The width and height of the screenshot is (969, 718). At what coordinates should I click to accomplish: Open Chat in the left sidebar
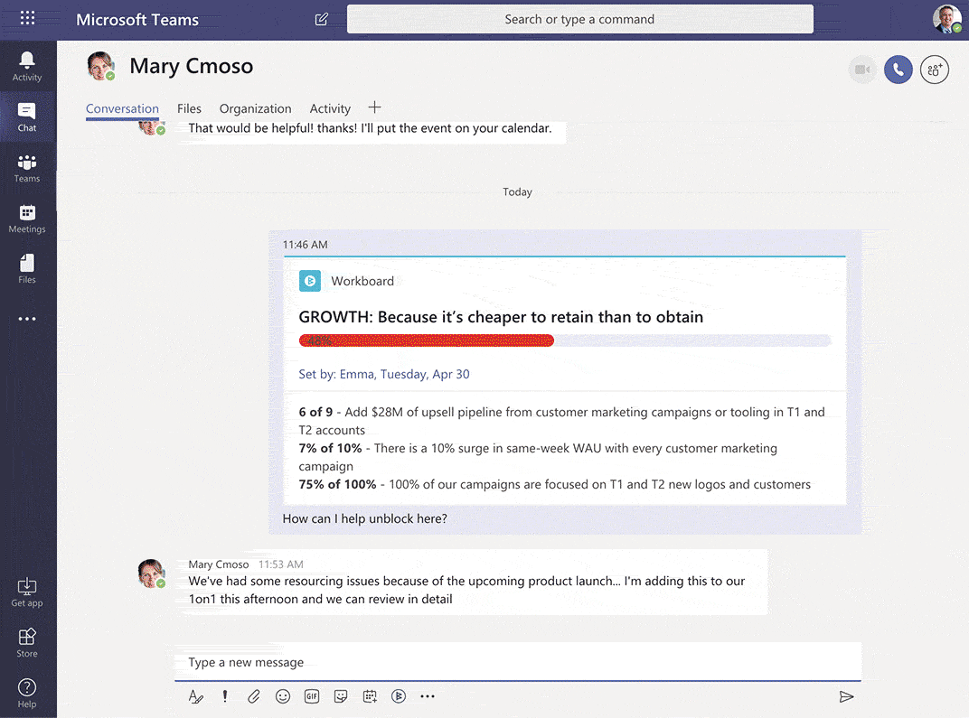[x=27, y=117]
